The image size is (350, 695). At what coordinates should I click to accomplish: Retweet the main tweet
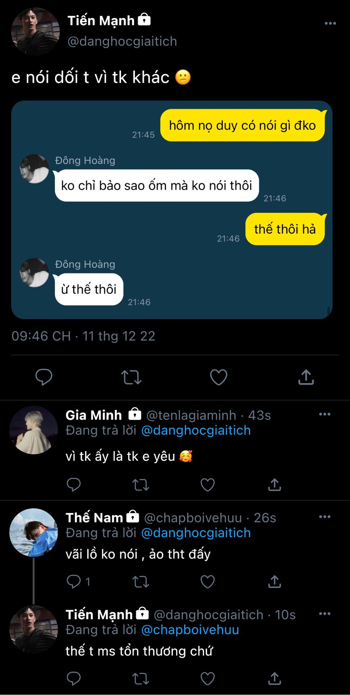point(131,377)
